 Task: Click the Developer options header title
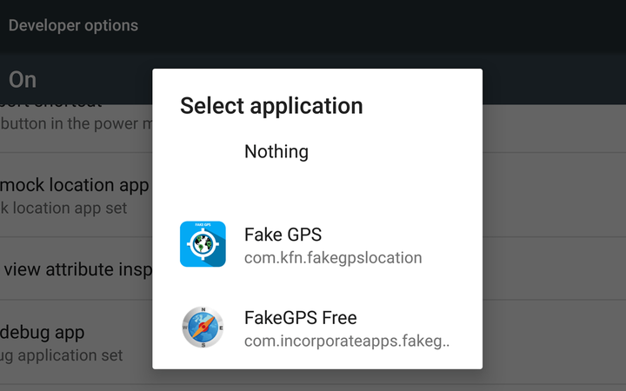[x=73, y=25]
